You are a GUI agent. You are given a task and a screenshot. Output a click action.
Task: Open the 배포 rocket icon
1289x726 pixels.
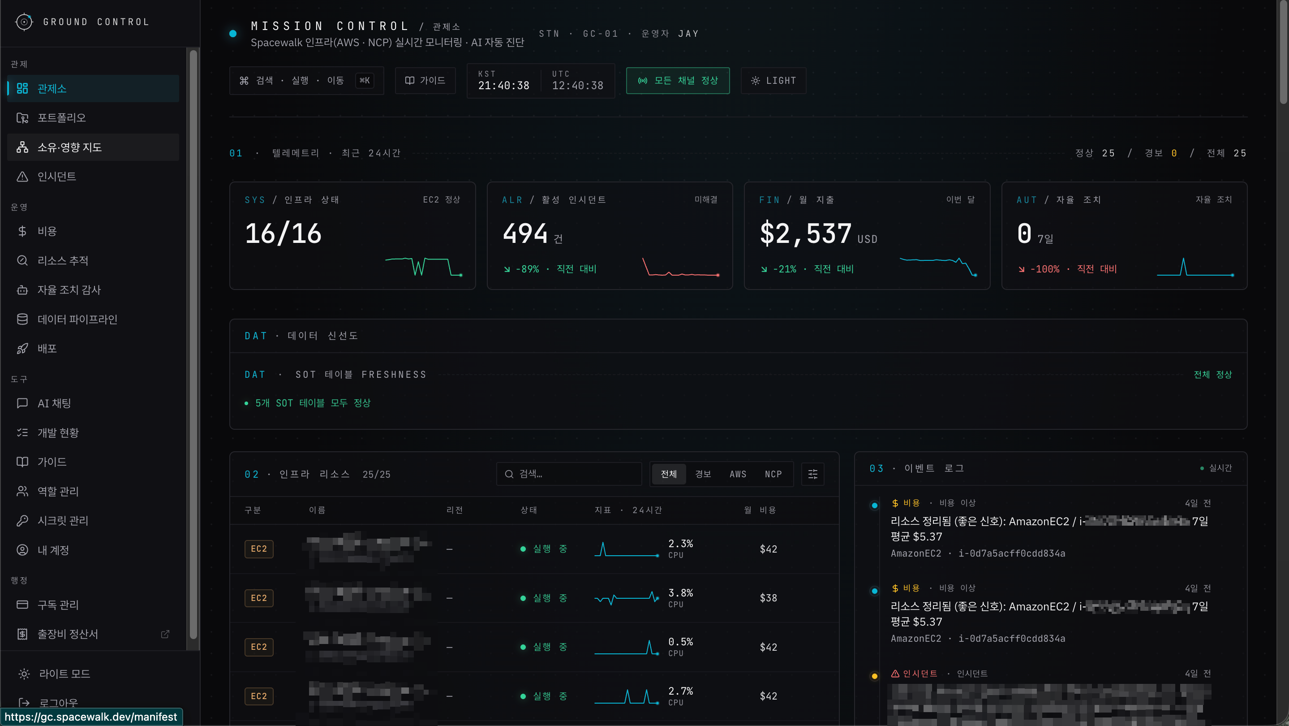(22, 349)
